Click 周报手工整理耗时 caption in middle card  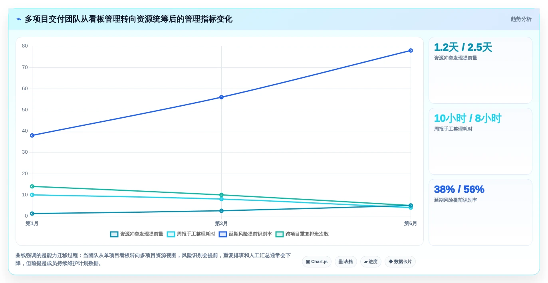(453, 129)
